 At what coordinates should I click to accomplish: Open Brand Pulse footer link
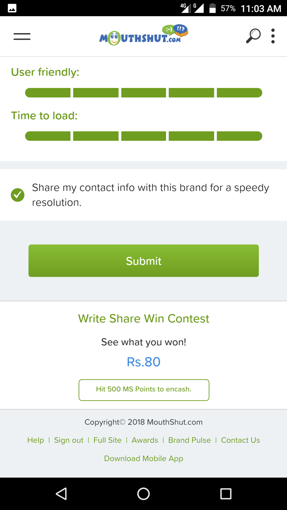click(189, 440)
